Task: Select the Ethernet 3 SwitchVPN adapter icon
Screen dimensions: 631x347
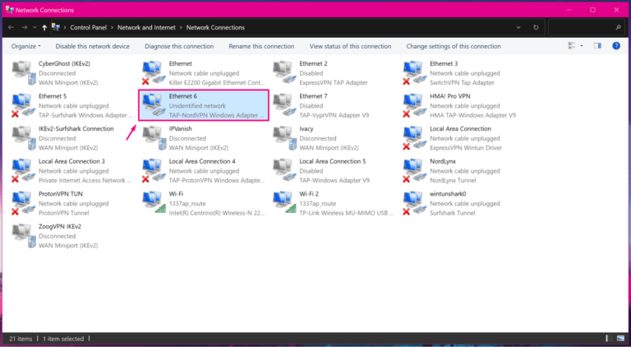Action: 415,73
